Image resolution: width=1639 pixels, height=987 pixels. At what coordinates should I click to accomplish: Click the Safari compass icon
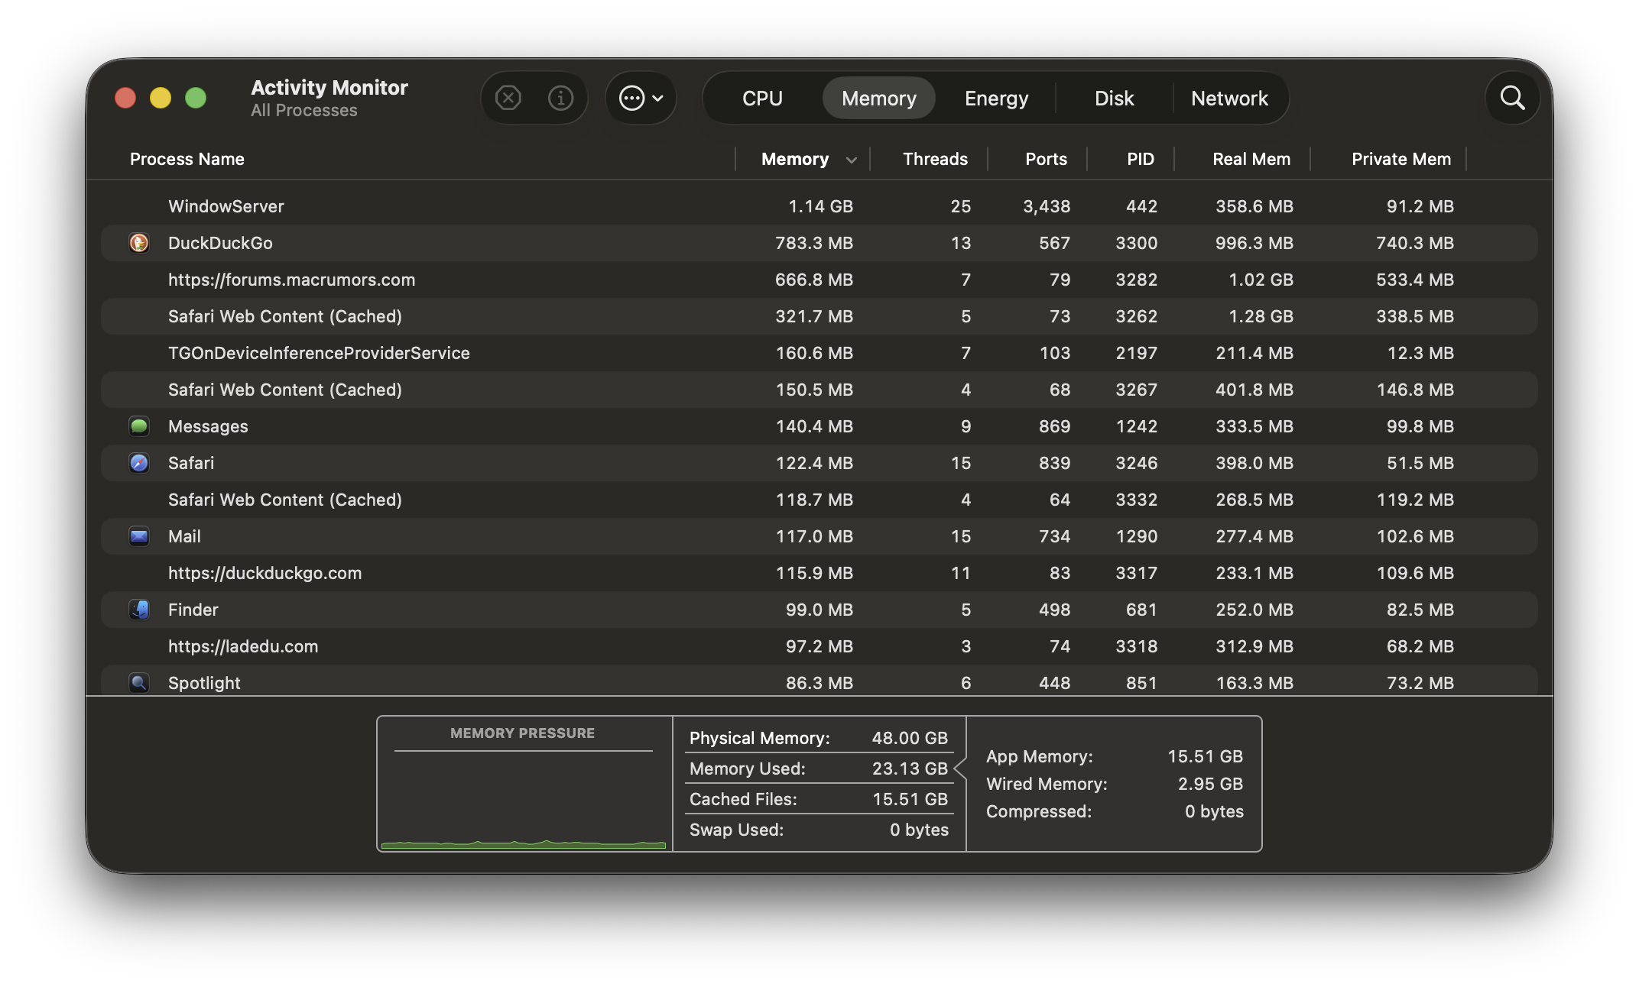tap(139, 463)
